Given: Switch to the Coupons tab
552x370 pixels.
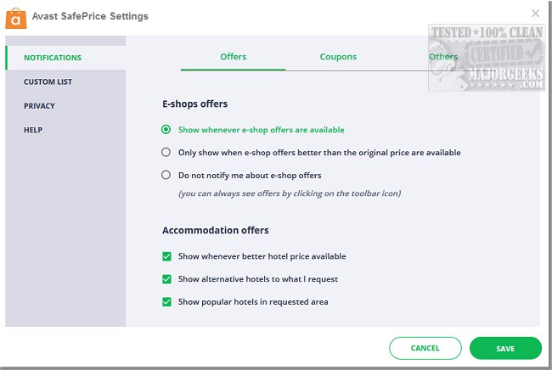Looking at the screenshot, I should click(338, 57).
